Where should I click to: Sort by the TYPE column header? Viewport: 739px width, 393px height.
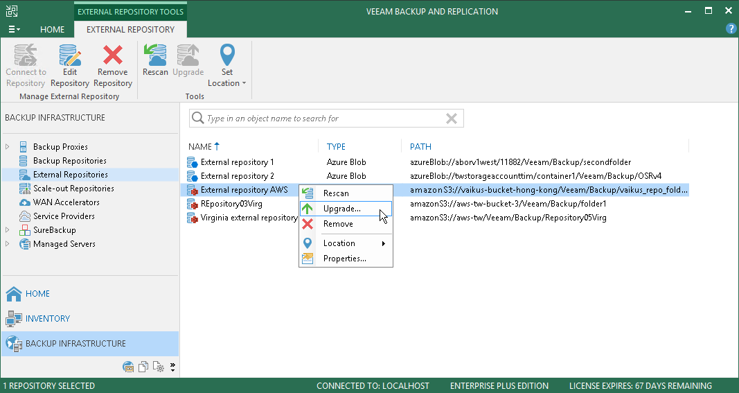pos(337,147)
